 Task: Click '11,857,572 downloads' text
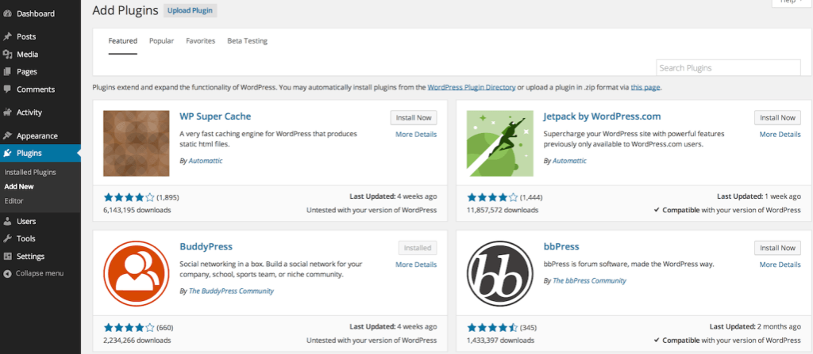[503, 210]
